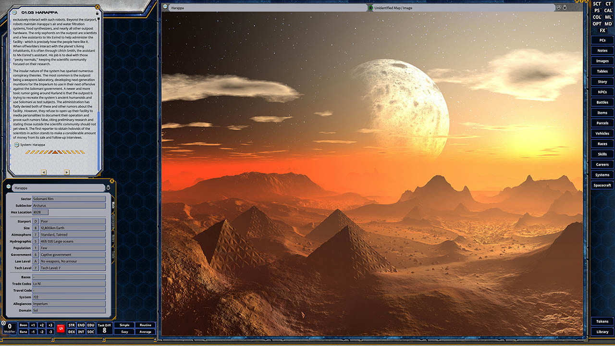The height and width of the screenshot is (346, 615).
Task: Click the Library button
Action: pos(602,332)
